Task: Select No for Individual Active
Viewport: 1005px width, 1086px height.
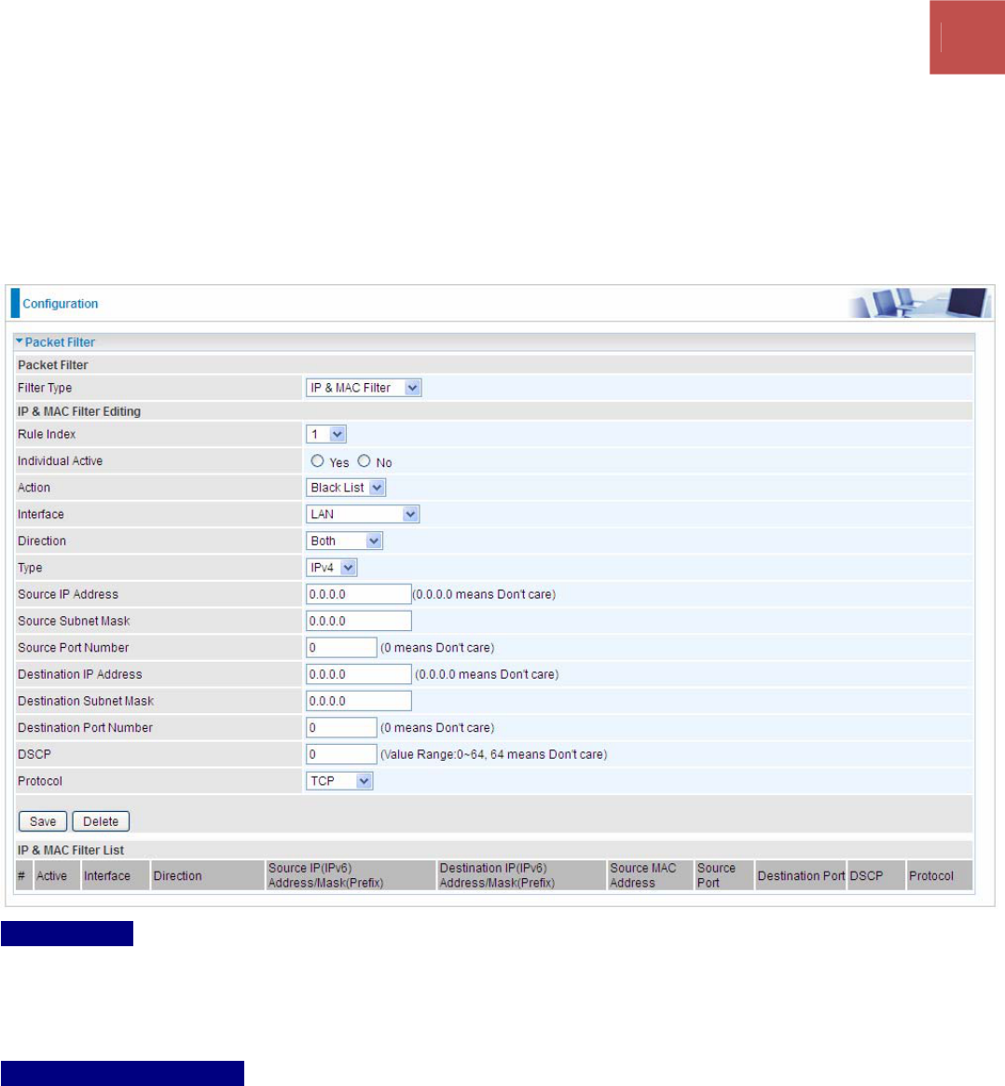Action: [364, 461]
